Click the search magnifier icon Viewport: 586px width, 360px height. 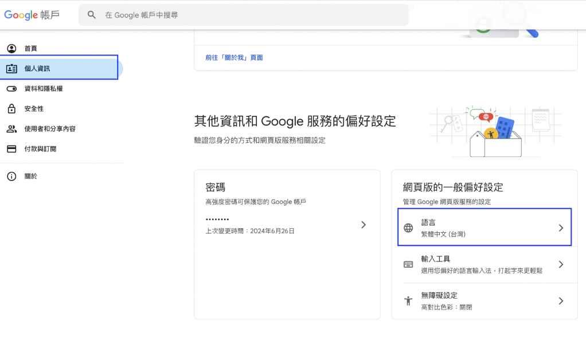[92, 14]
